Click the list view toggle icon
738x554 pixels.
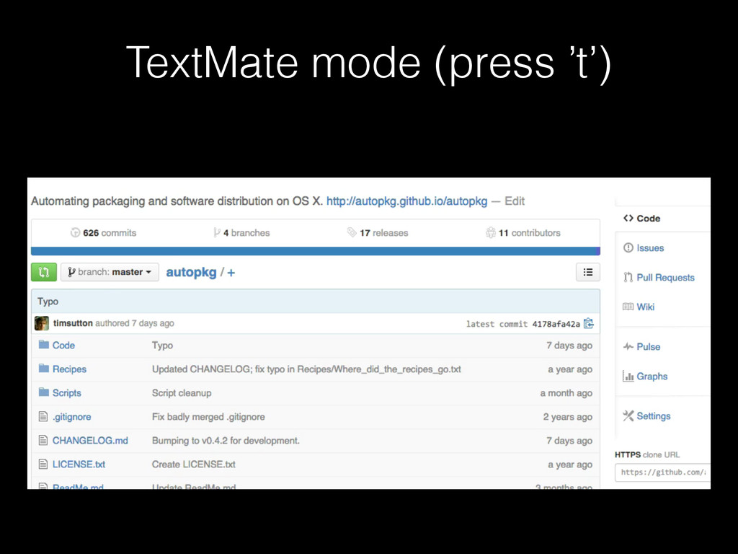click(588, 272)
